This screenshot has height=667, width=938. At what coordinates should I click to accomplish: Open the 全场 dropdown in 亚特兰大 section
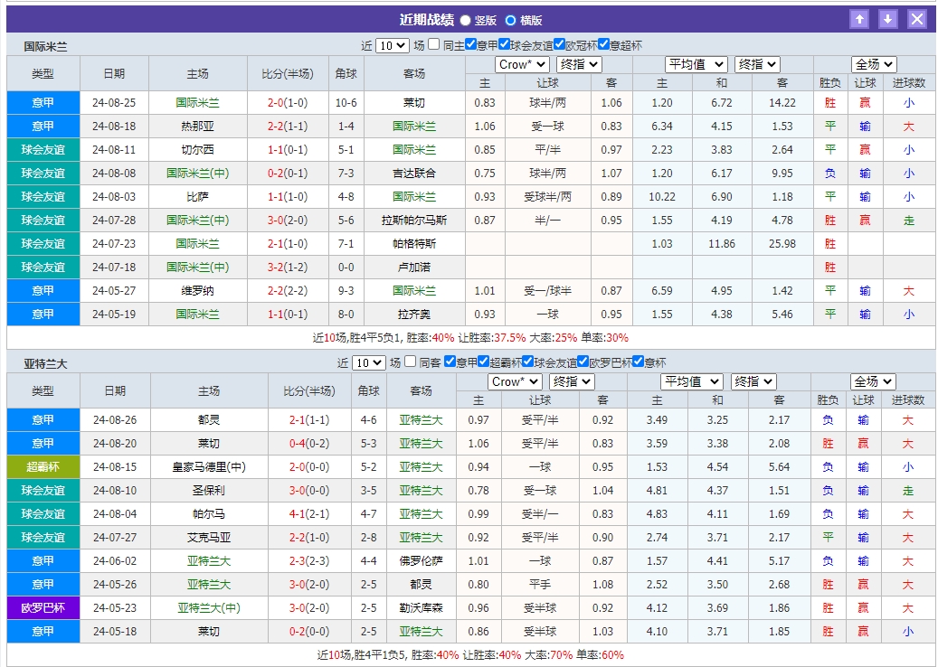871,381
